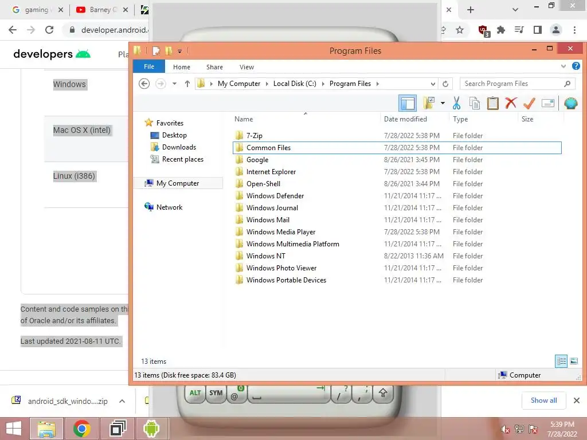The width and height of the screenshot is (587, 440).
Task: Select the Windows Defender folder
Action: [x=275, y=195]
